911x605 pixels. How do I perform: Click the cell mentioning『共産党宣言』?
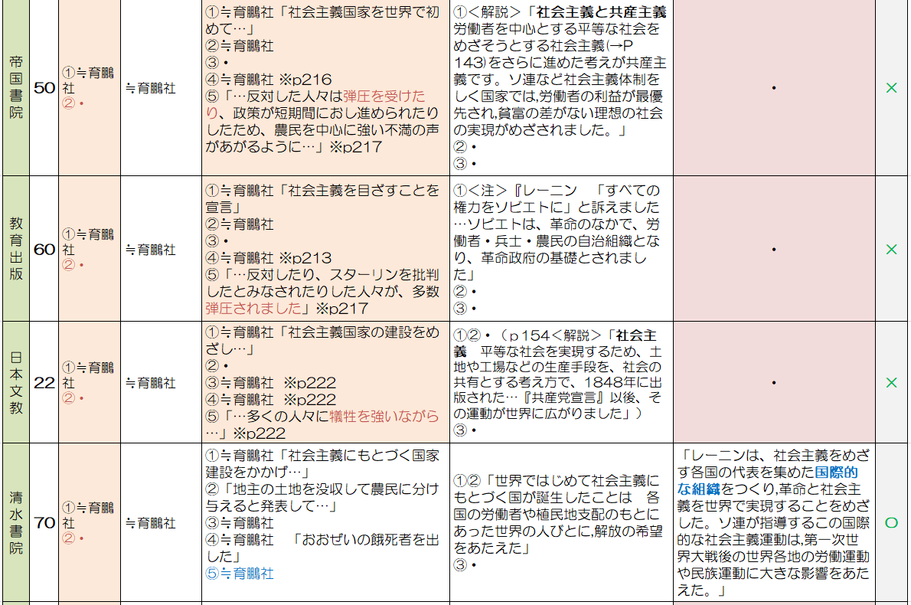coord(561,382)
